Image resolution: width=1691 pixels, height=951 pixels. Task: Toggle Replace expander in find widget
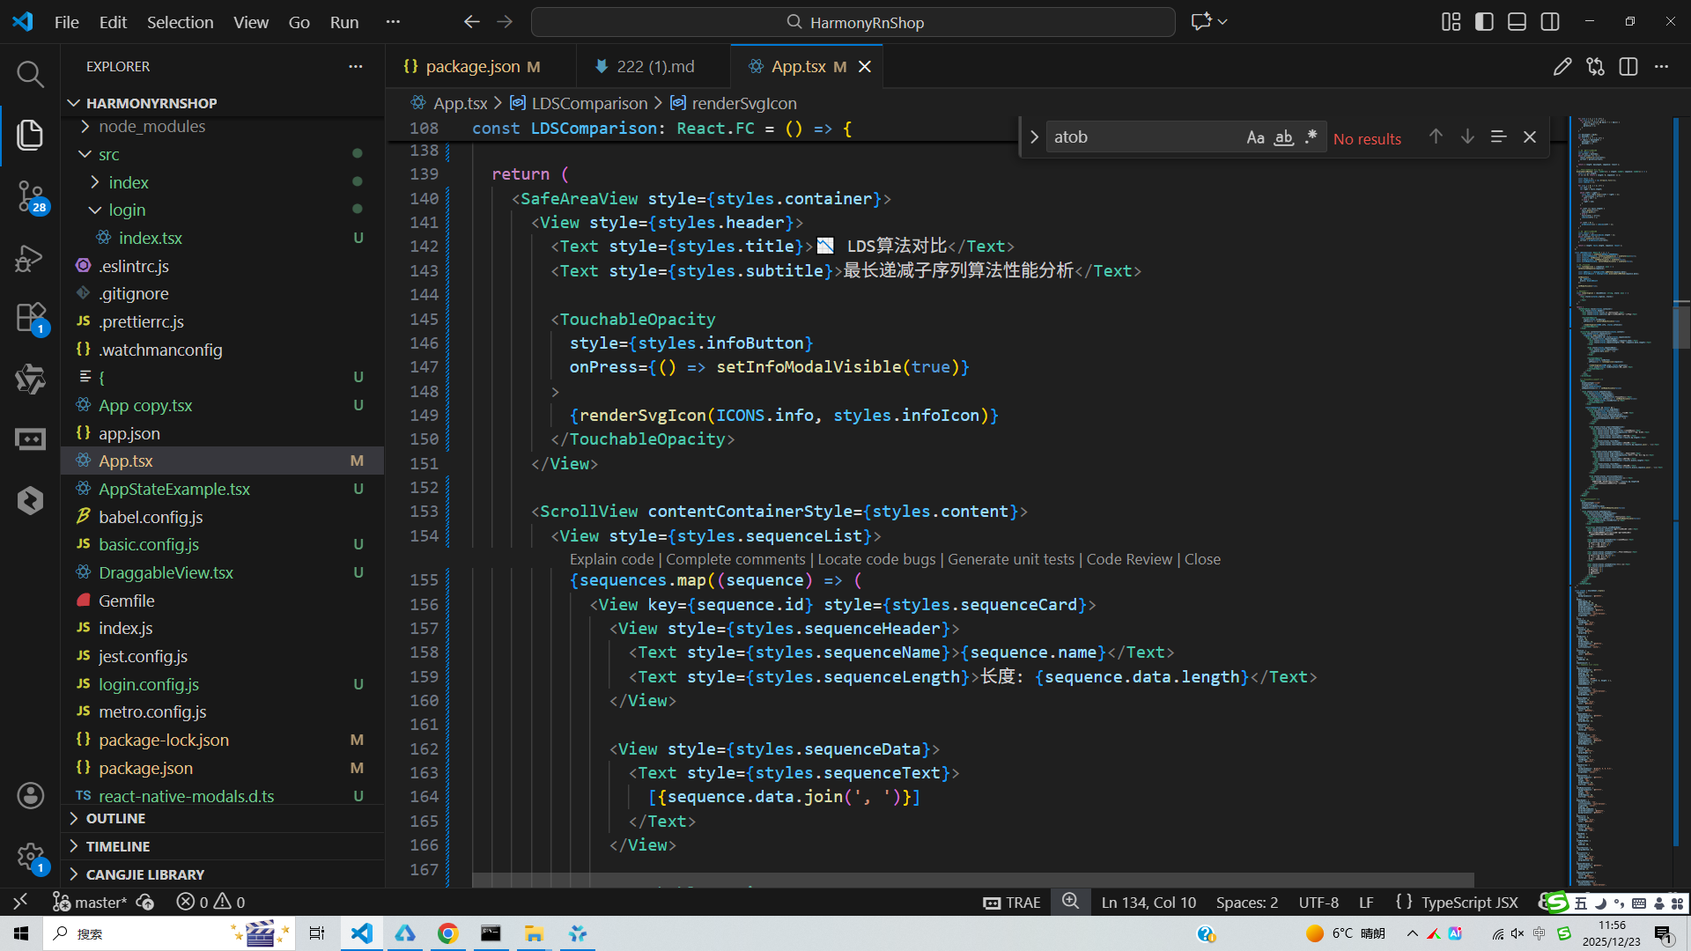[1034, 137]
